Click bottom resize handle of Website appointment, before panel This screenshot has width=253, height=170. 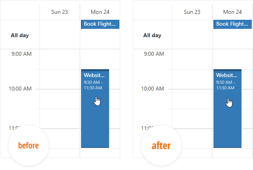pos(95,147)
